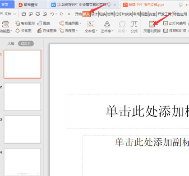Image resolution: width=189 pixels, height=176 pixels.
Task: Insert a 关系图 relationship diagram
Action: [23, 31]
